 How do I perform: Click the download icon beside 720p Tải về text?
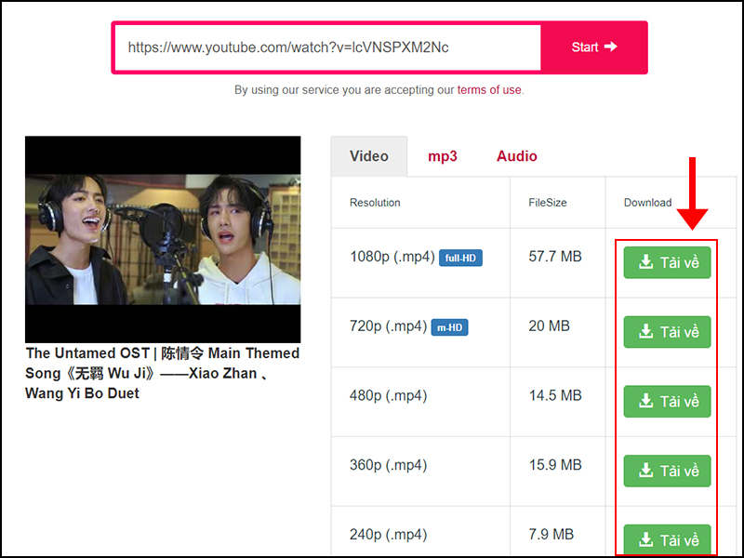click(645, 332)
